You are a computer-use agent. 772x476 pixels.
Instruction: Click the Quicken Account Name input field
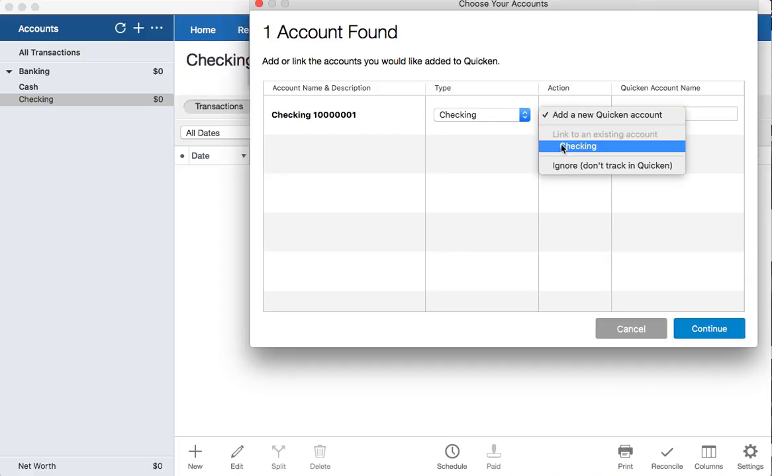pos(711,114)
